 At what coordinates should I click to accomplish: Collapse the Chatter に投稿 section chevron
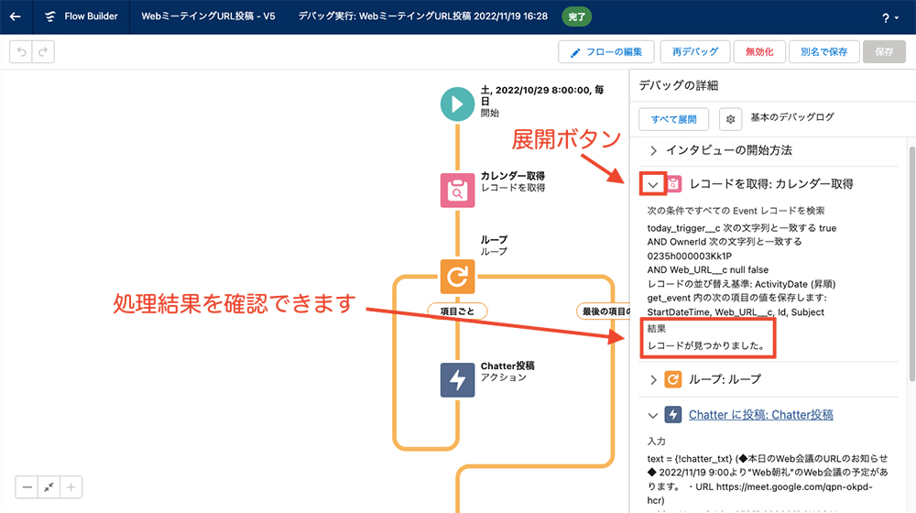pos(653,415)
